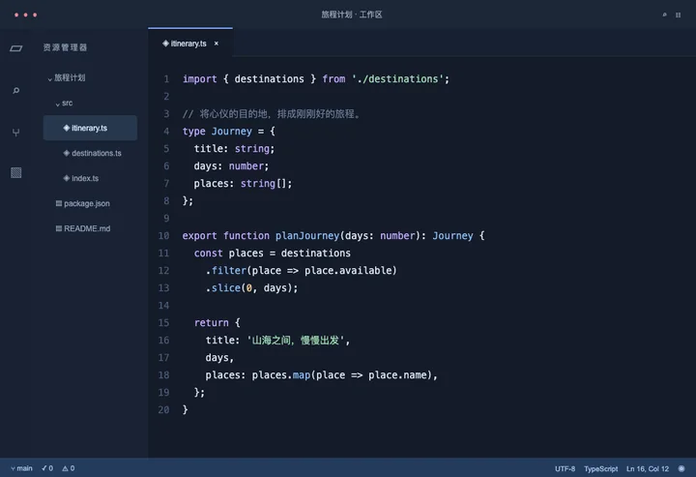Click the 旅程计划 · 工作区 window title
696x477 pixels.
pos(352,15)
